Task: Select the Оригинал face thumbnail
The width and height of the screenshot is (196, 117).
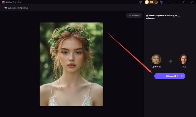Action: [x=156, y=59]
